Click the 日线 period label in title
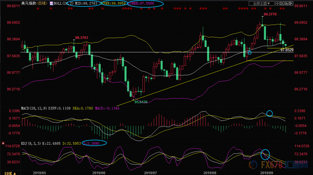Screen dimensions: 313x175 (x=42, y=3)
